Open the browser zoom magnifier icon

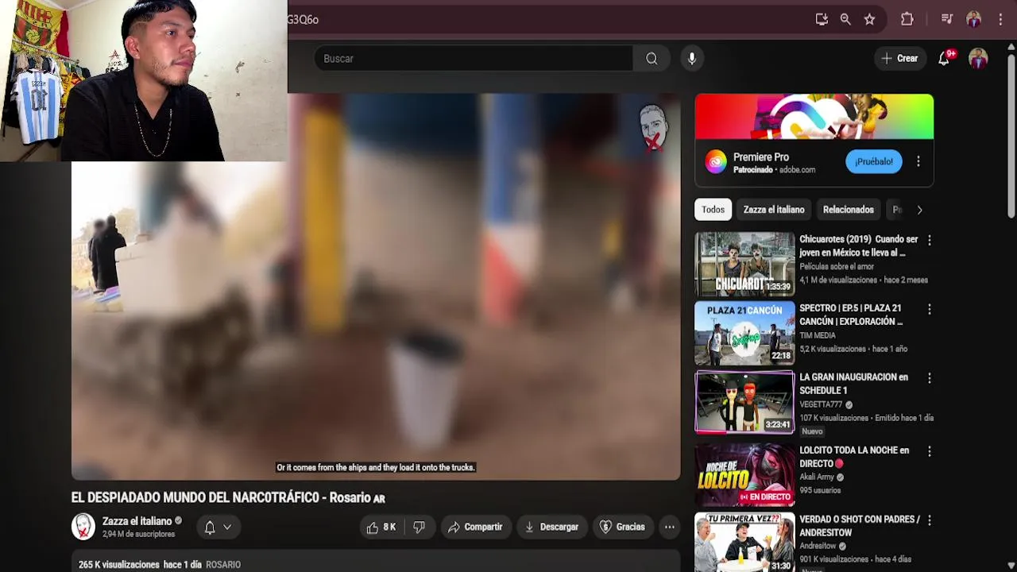[x=845, y=19]
